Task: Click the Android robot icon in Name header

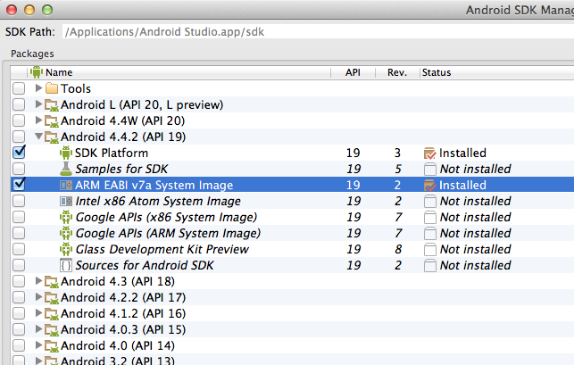Action: point(37,72)
